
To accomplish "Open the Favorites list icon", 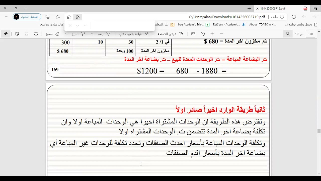I will 58,17.
